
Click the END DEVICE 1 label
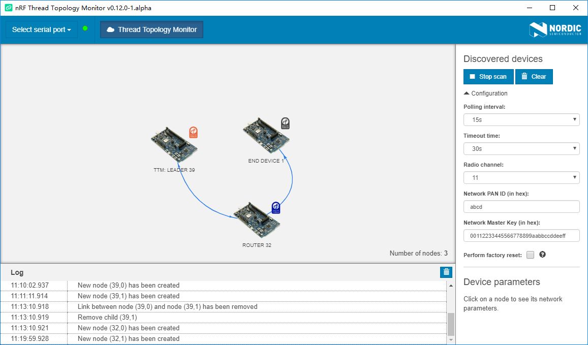point(266,161)
